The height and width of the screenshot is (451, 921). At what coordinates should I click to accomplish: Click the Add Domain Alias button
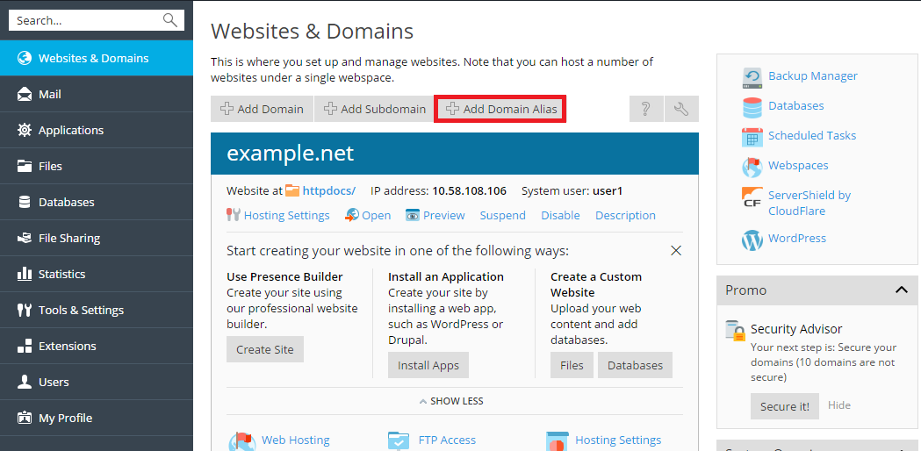(x=500, y=110)
